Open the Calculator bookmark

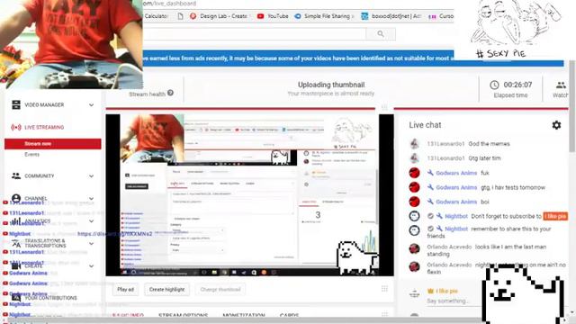(x=157, y=16)
